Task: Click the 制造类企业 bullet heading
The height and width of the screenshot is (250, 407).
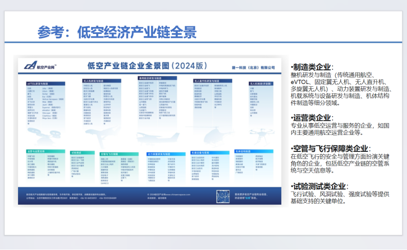Action: coord(313,67)
